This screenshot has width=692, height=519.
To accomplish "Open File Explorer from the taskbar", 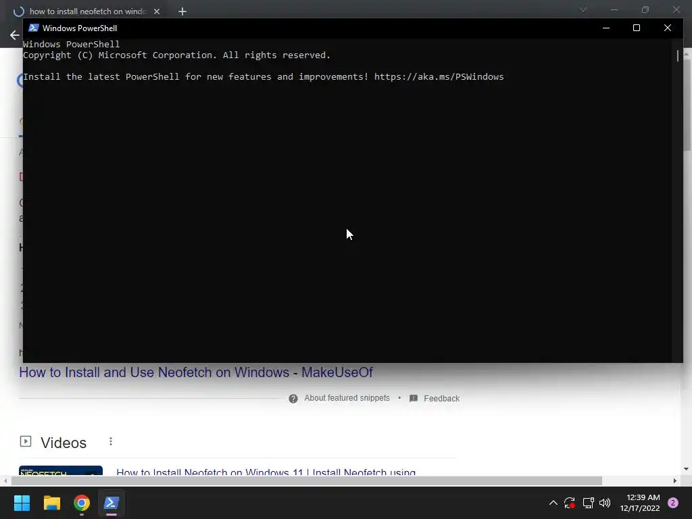I will 51,503.
